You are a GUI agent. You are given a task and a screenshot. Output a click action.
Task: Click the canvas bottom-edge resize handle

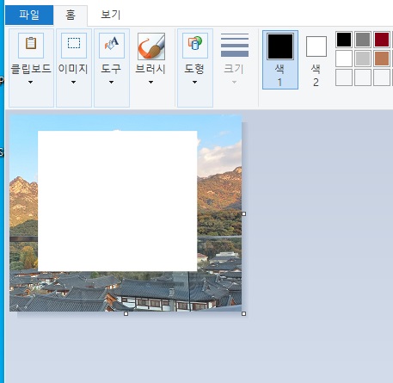[126, 314]
